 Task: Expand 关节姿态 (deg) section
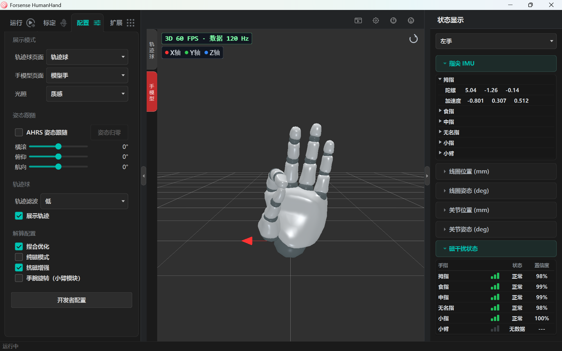[x=496, y=229]
